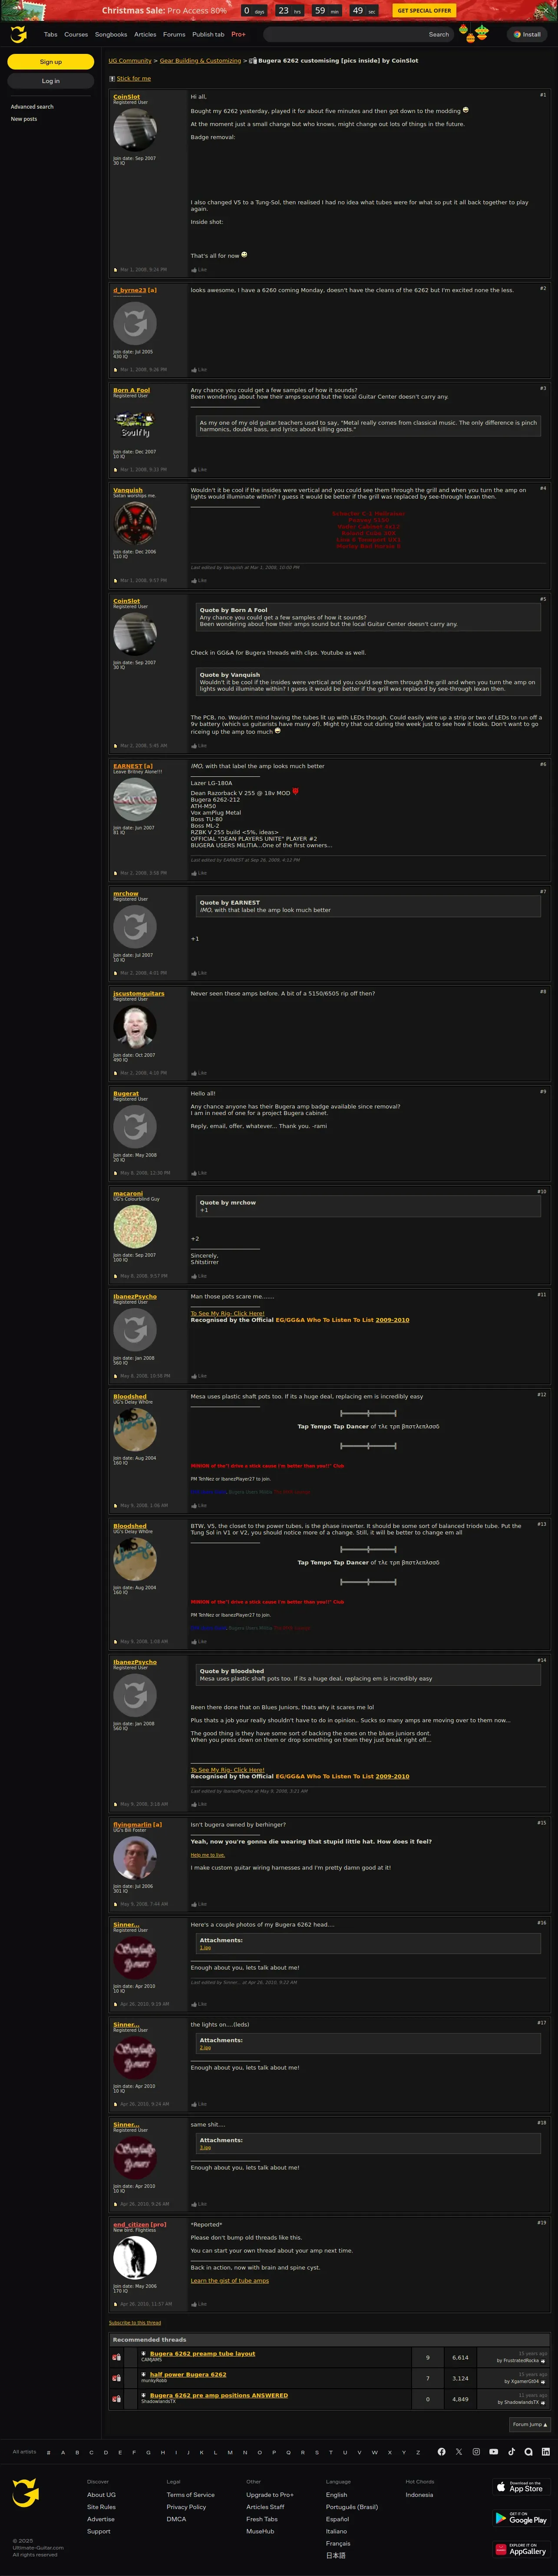The image size is (558, 2576).
Task: Click the Get Special Offer button
Action: click(424, 10)
